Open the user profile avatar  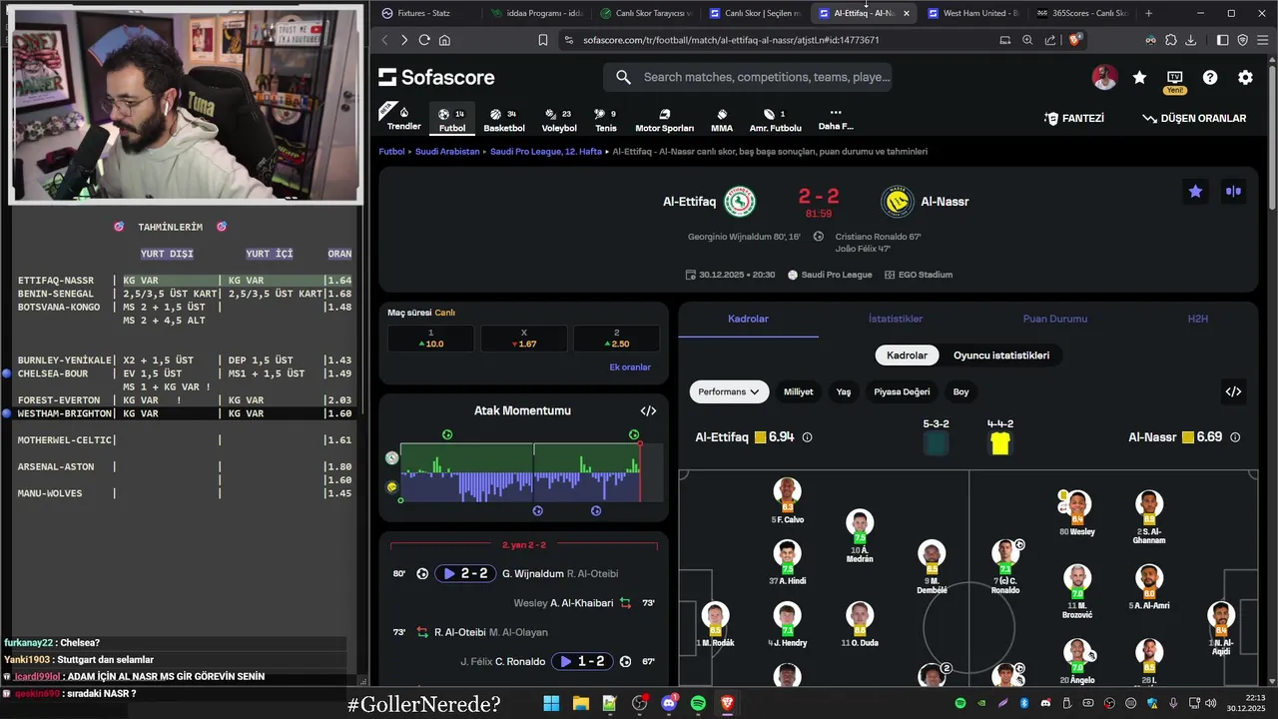1104,77
